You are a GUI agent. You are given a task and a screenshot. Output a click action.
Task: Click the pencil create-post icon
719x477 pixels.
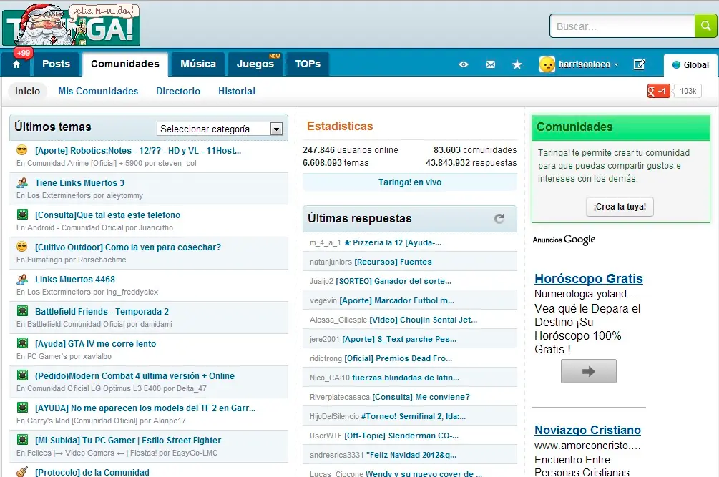coord(640,64)
